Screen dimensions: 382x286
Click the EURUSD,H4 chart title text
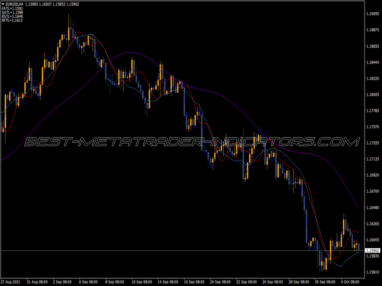click(x=14, y=4)
